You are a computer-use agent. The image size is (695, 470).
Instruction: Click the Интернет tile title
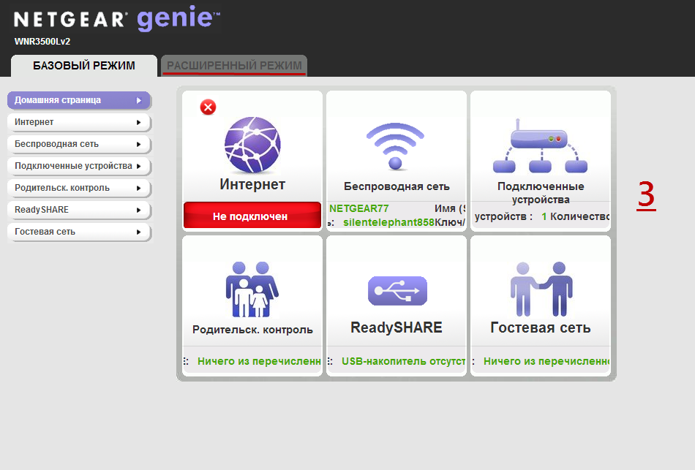coord(252,184)
